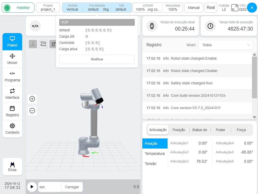
Task: Select the Temperatura side tab
Action: (x=155, y=154)
